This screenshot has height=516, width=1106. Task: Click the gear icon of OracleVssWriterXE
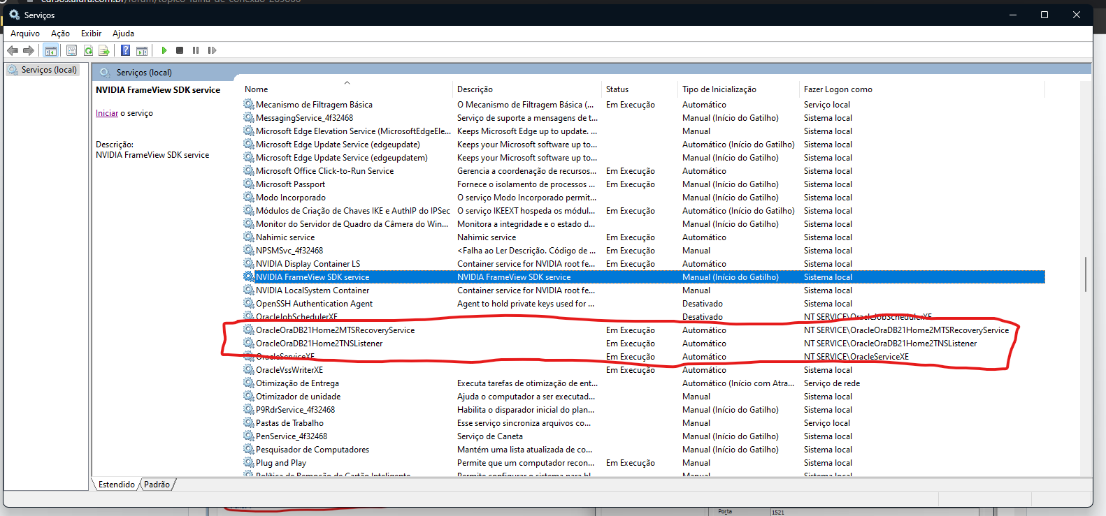pyautogui.click(x=249, y=370)
